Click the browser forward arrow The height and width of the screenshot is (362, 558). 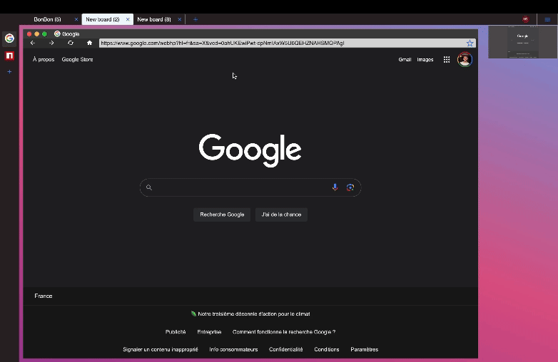click(x=51, y=43)
